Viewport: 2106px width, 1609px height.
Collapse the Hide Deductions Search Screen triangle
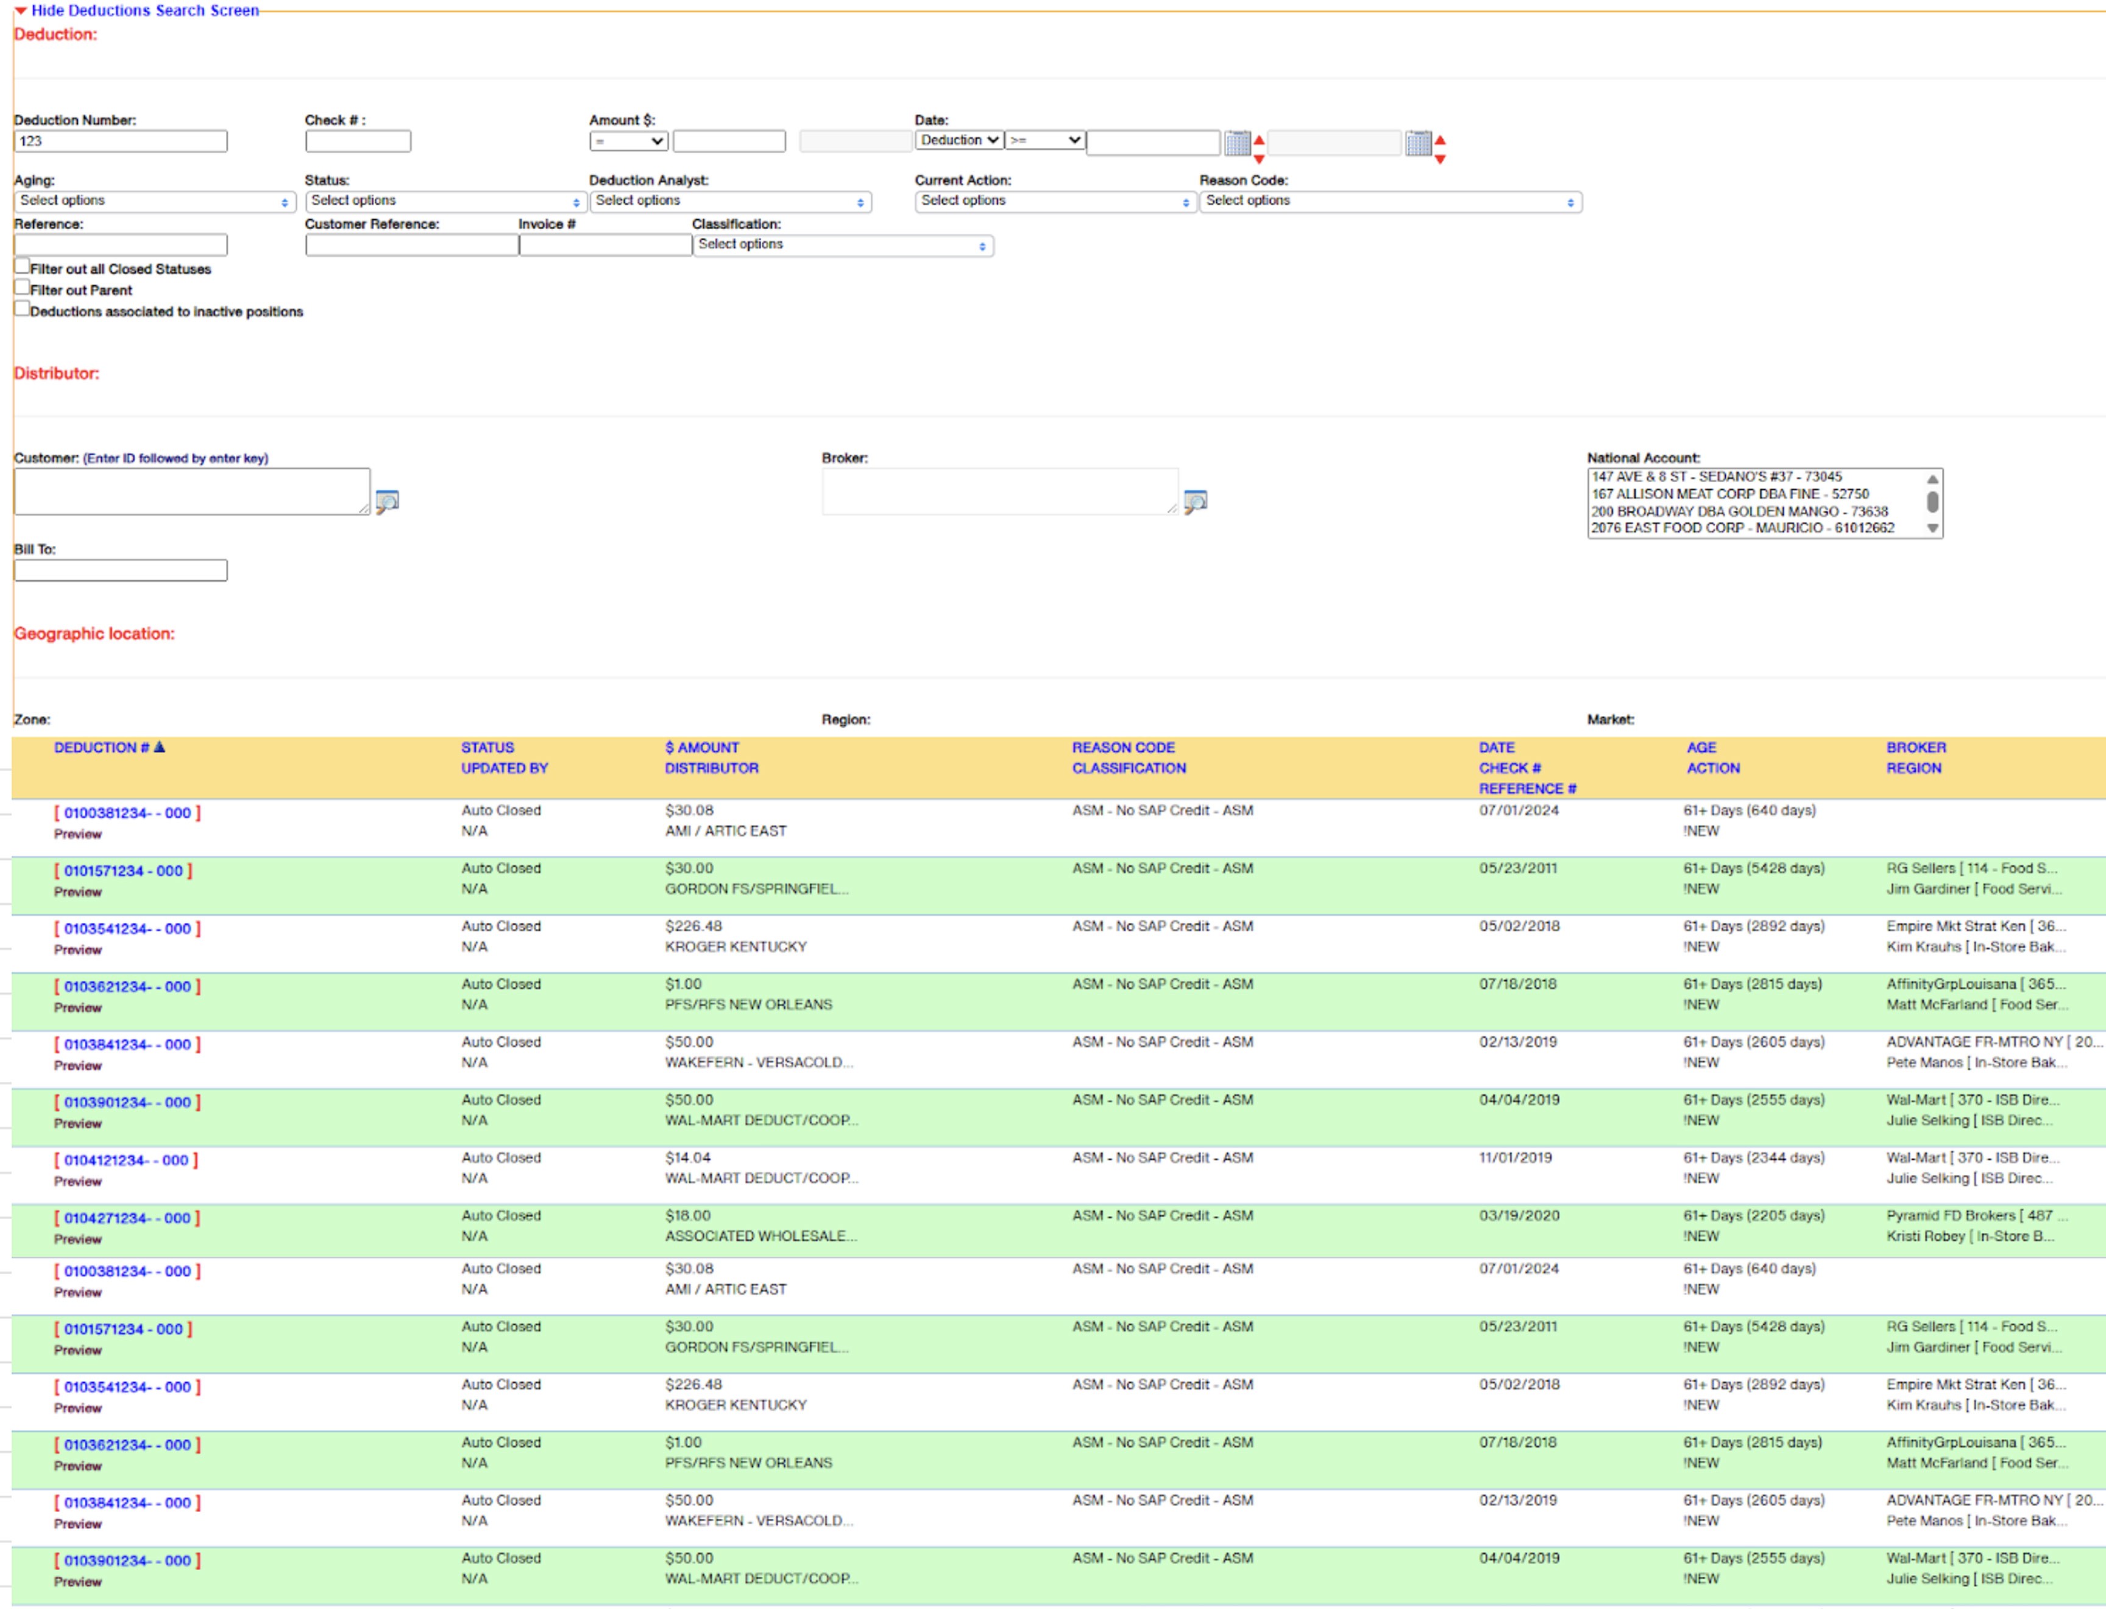click(x=20, y=10)
